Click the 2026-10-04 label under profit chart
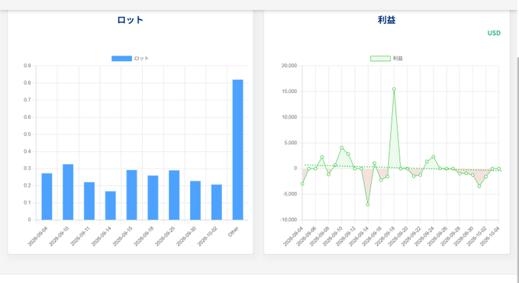Viewport: 519px width, 283px height. click(489, 236)
